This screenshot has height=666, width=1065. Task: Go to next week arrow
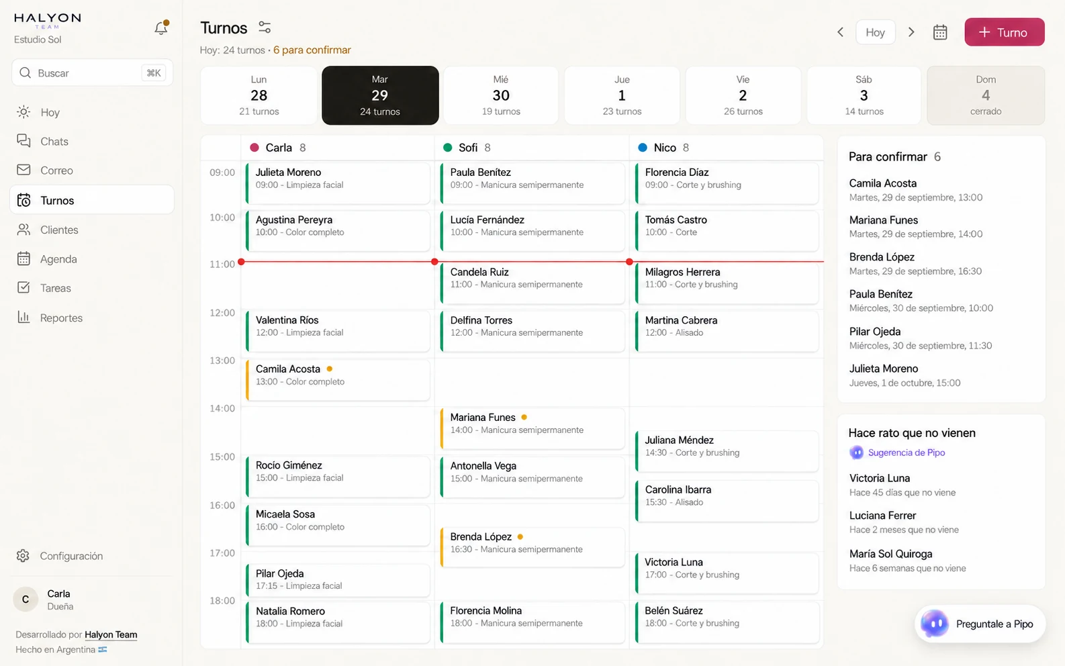pos(911,32)
